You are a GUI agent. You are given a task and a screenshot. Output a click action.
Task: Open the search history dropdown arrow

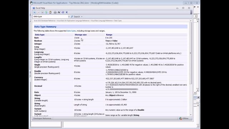click(x=69, y=17)
